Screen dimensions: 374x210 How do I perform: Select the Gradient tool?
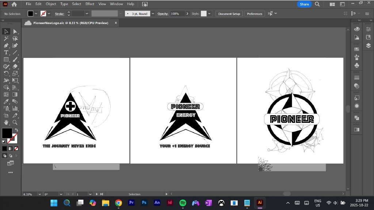point(15,94)
